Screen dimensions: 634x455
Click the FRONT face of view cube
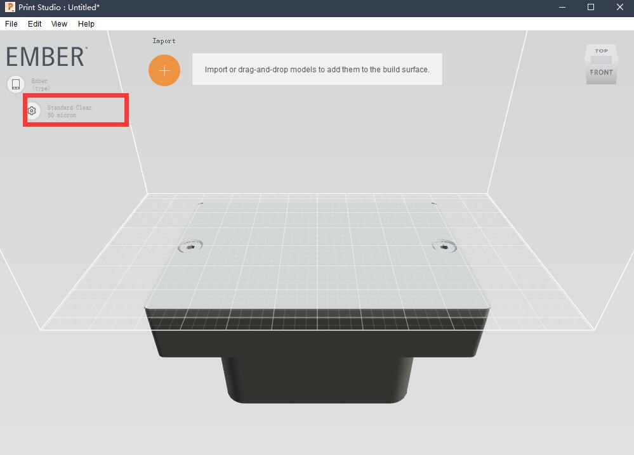tap(601, 72)
